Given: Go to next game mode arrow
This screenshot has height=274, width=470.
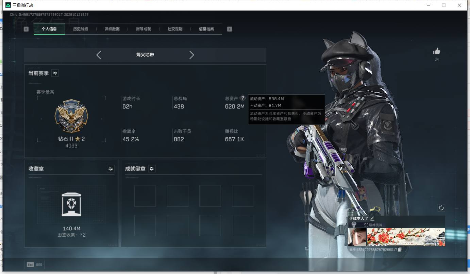Looking at the screenshot, I should pos(191,55).
